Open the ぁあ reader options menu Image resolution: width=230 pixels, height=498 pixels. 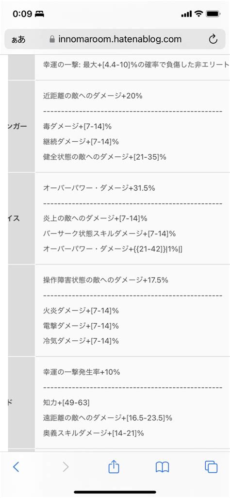coord(18,40)
